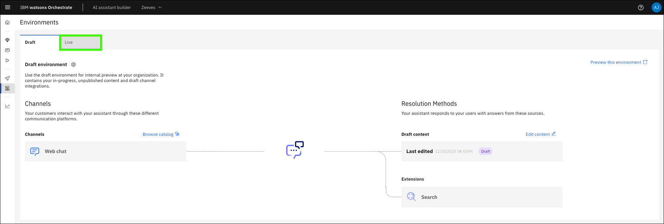Click the Preview play icon in sidebar
664x224 pixels.
click(x=7, y=60)
